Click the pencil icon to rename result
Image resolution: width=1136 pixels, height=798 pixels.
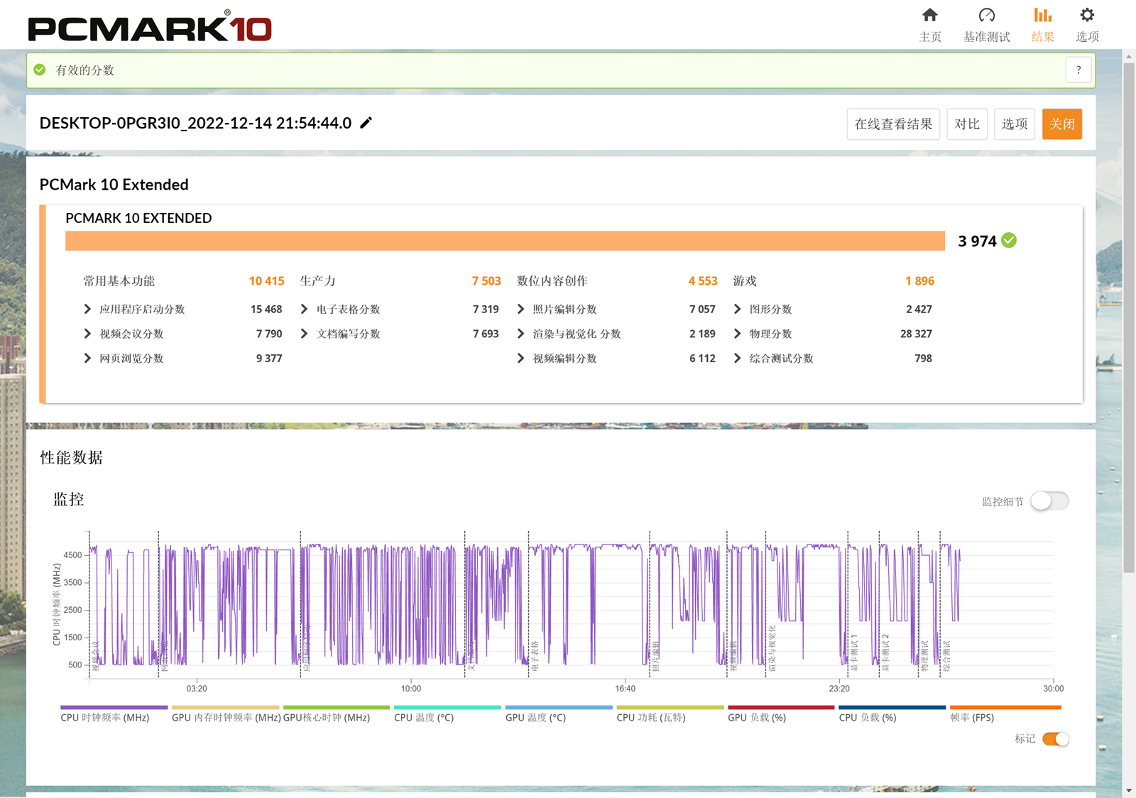[366, 123]
